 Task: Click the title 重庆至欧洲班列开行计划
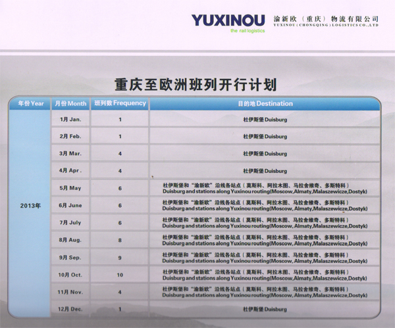point(196,85)
